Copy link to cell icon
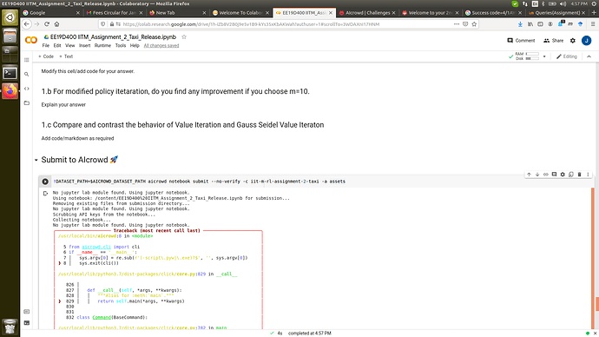 [x=546, y=175]
